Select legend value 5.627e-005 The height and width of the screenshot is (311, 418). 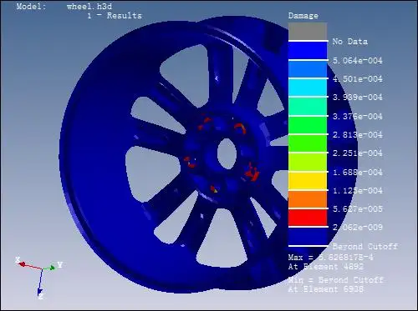point(358,209)
